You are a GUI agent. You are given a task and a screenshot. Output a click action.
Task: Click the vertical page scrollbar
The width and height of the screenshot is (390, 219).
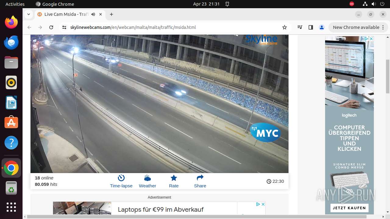pyautogui.click(x=388, y=76)
